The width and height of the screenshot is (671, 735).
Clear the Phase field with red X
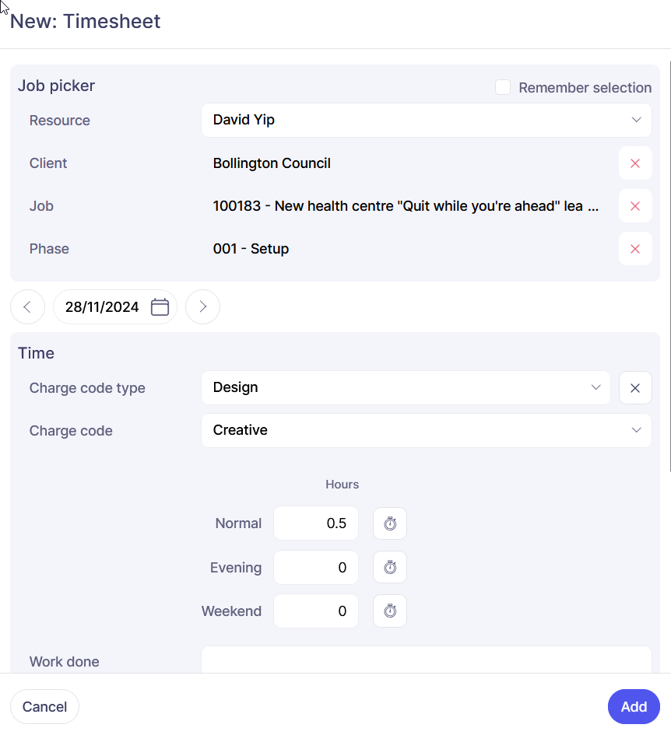tap(635, 249)
